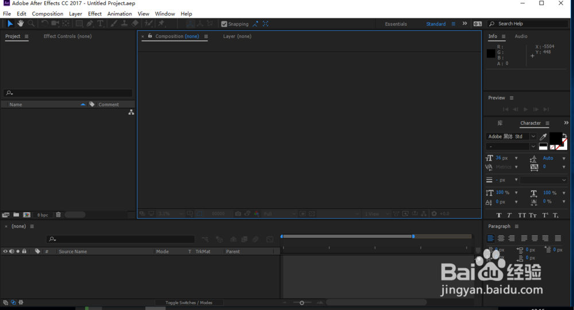Screen dimensions: 574x310
Task: Select the Hand tool
Action: [21, 24]
